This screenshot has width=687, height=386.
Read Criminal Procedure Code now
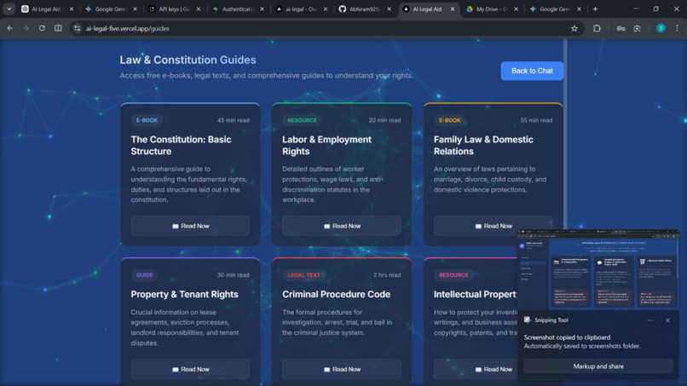point(341,369)
